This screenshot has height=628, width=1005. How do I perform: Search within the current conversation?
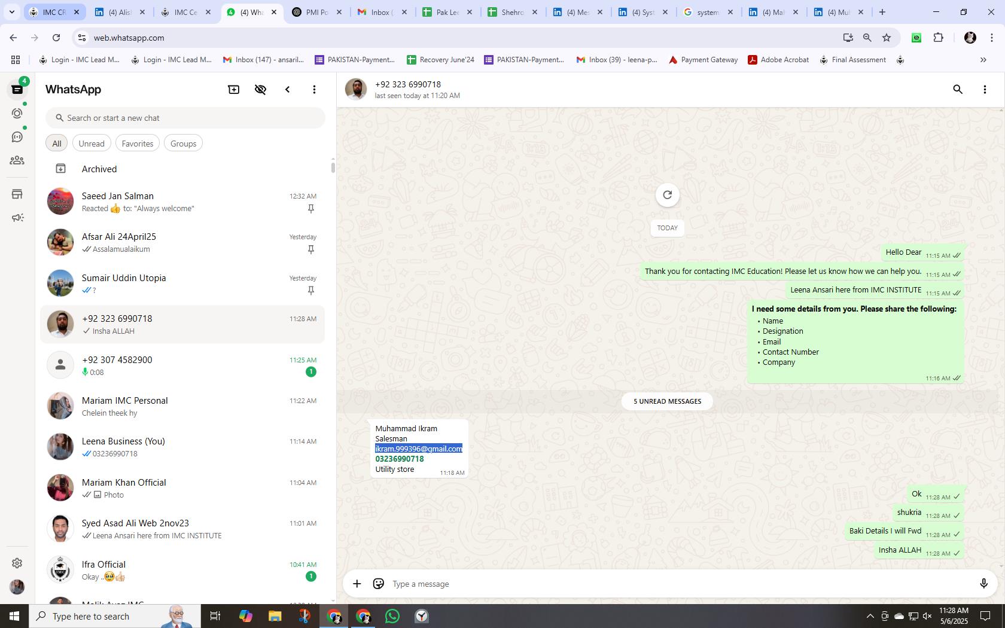(x=958, y=89)
